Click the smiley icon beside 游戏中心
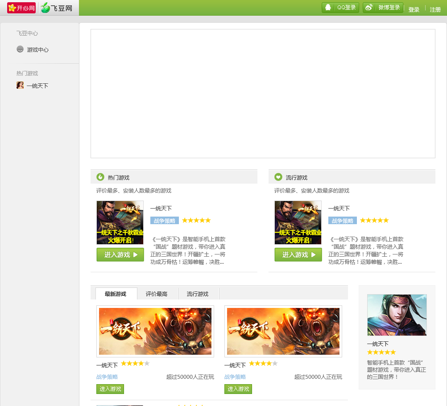 click(x=20, y=49)
